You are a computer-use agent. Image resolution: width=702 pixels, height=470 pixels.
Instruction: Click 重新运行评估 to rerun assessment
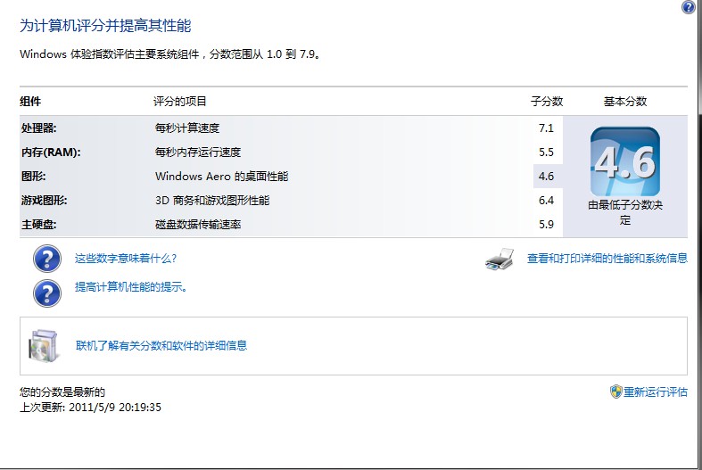pos(656,392)
